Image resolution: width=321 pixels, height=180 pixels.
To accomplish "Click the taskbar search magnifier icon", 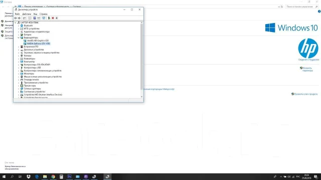I will (x=12, y=176).
